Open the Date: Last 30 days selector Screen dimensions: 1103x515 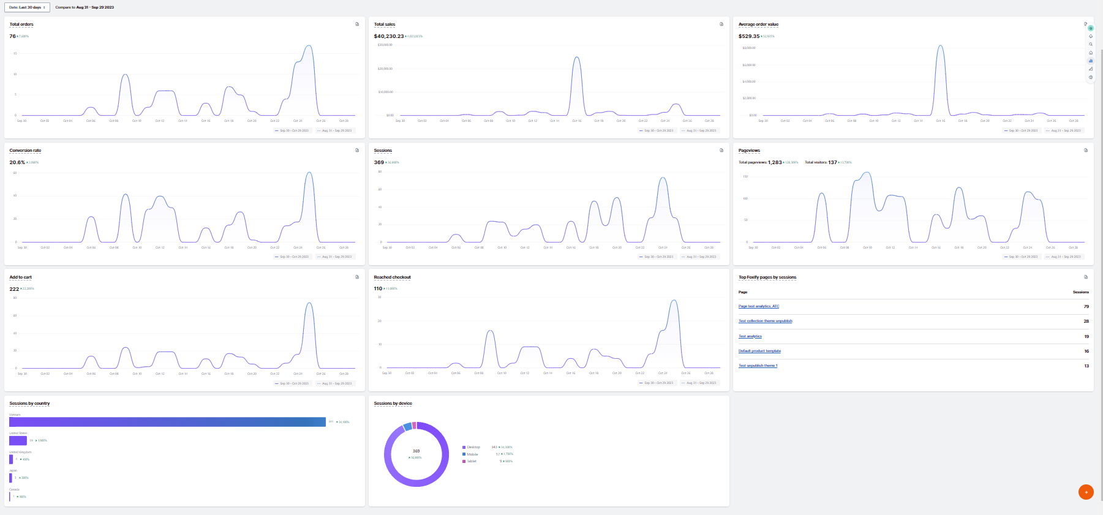[x=27, y=7]
